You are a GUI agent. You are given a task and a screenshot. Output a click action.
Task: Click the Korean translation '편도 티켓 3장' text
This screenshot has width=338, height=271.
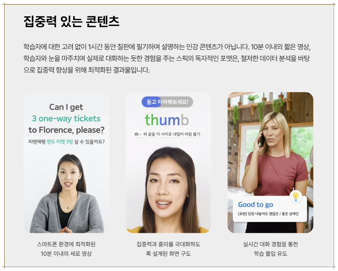[x=60, y=142]
